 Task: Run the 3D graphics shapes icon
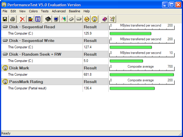63,19
